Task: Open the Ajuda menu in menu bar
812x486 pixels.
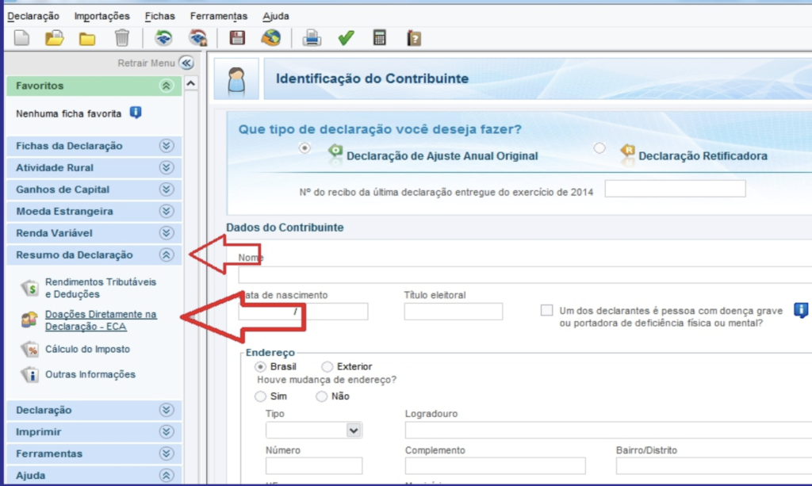Action: [275, 16]
